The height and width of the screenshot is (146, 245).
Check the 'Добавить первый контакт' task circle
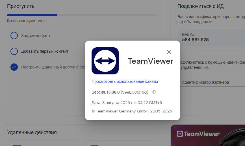[x=14, y=51]
